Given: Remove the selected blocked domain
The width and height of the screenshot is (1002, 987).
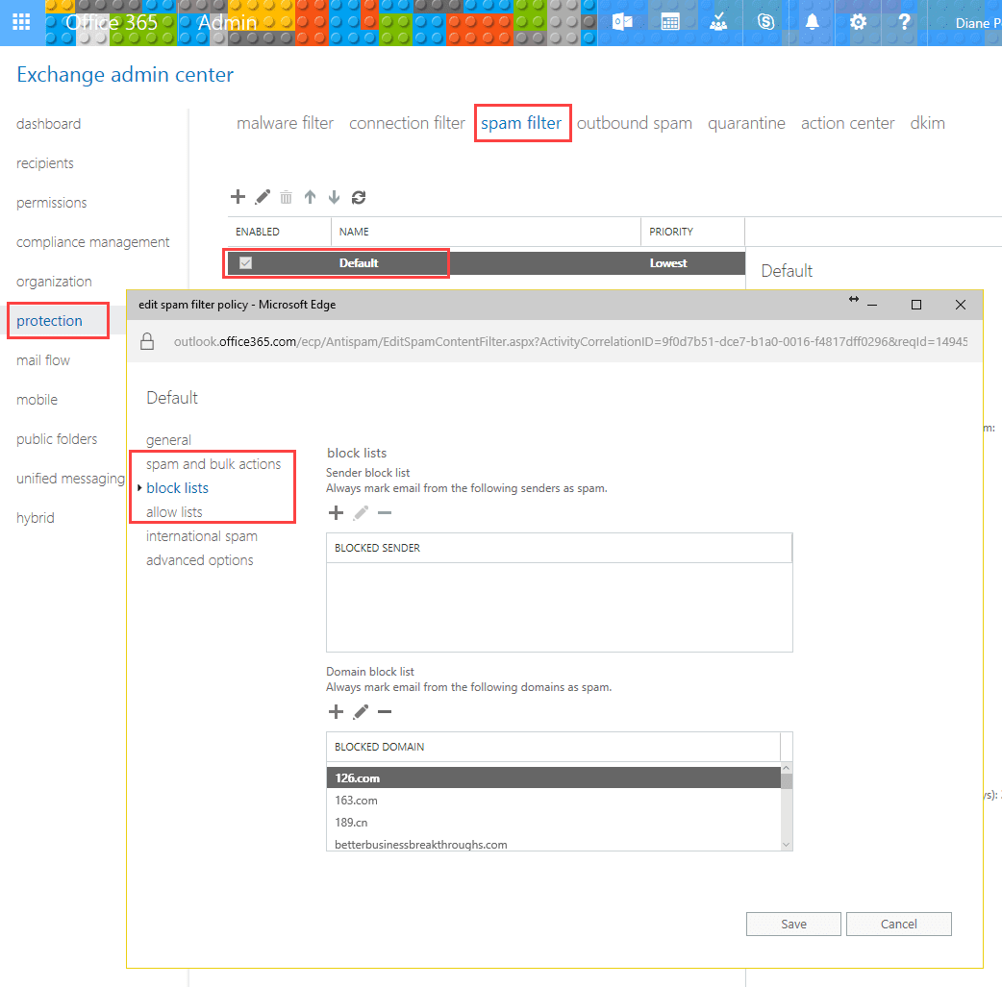Looking at the screenshot, I should [385, 712].
